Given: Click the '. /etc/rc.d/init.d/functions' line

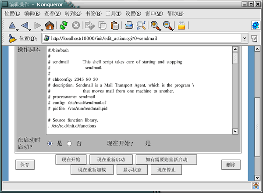Looking at the screenshot, I should pyautogui.click(x=72, y=126).
